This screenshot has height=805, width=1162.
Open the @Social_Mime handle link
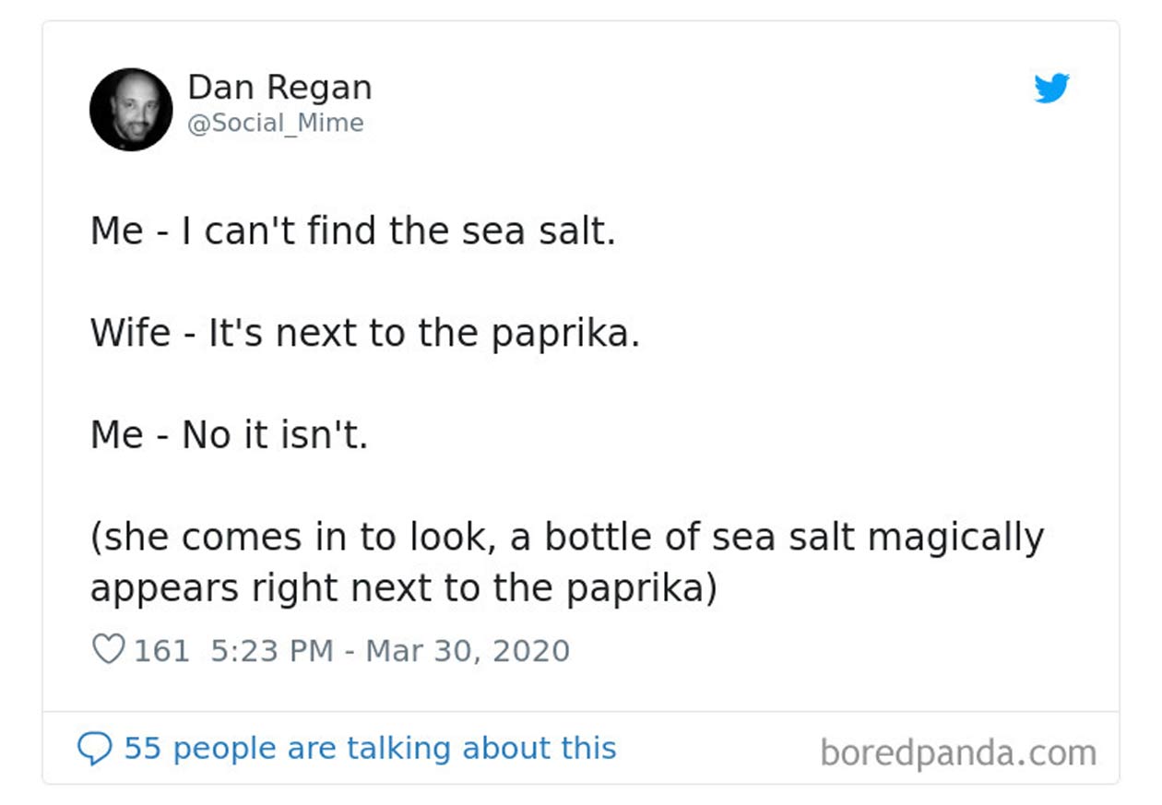click(275, 124)
